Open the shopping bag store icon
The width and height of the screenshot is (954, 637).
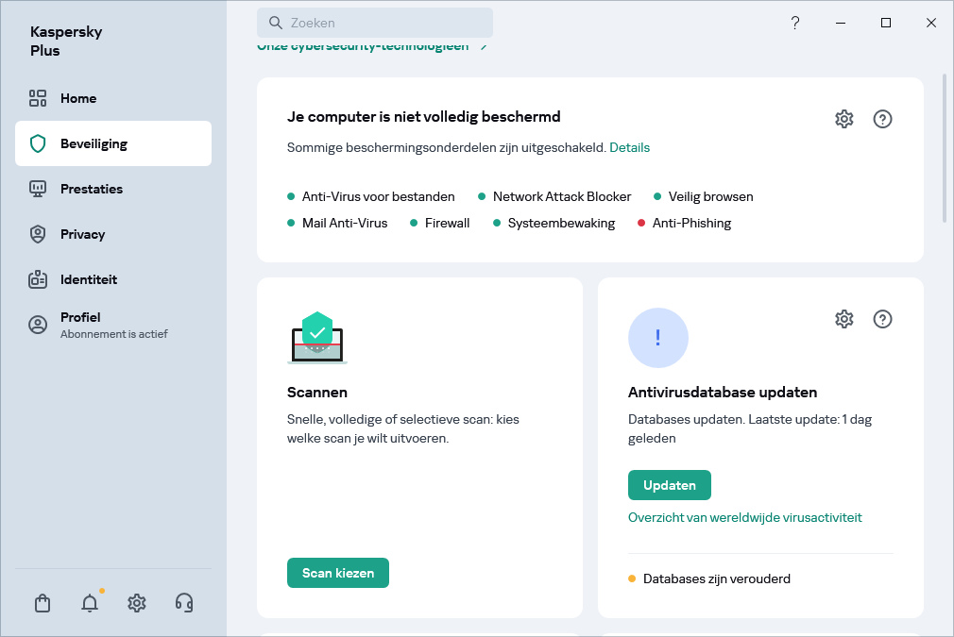[x=43, y=603]
